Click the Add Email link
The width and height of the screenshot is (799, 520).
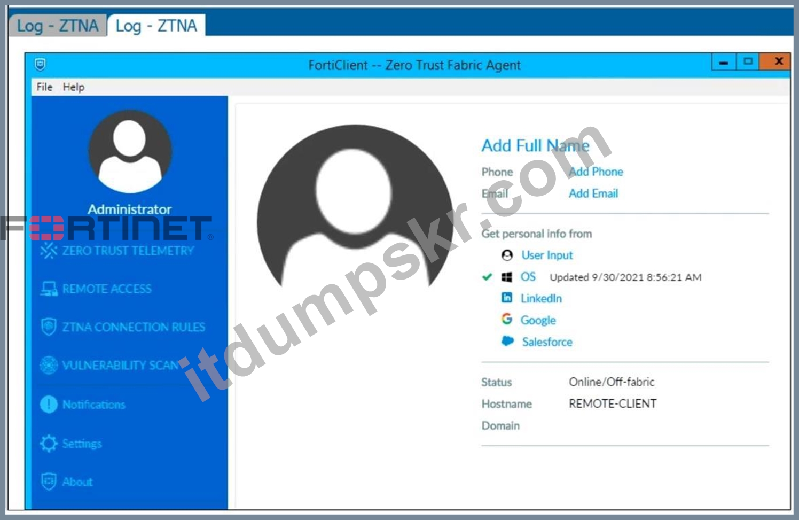(593, 193)
